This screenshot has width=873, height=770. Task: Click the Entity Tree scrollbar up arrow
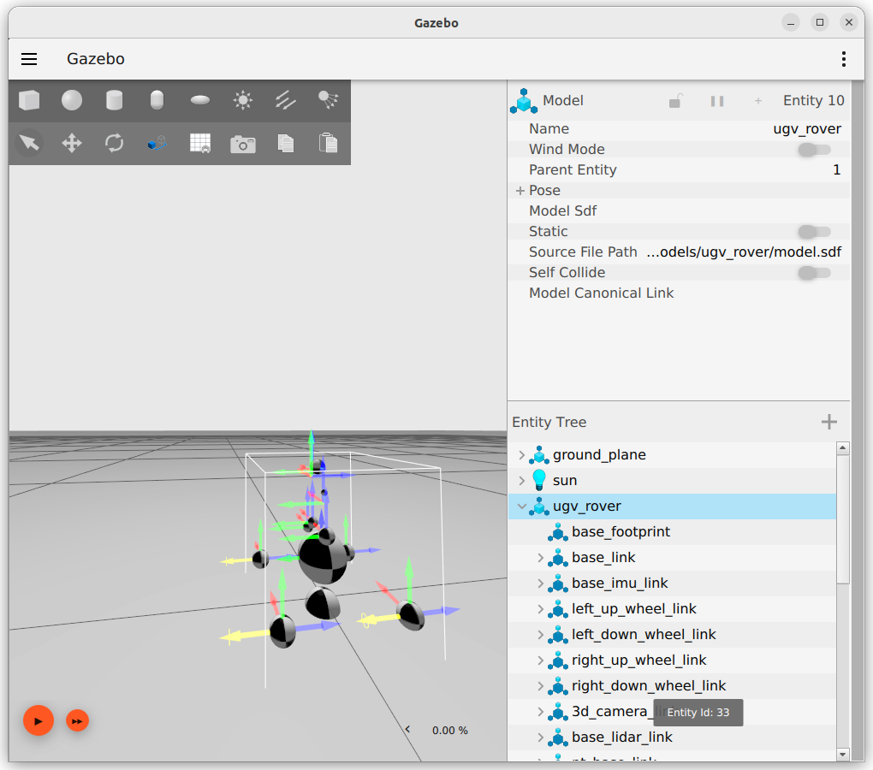click(843, 447)
